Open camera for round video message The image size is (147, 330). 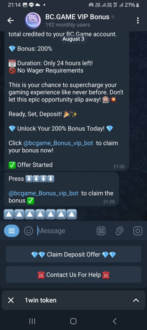click(138, 231)
